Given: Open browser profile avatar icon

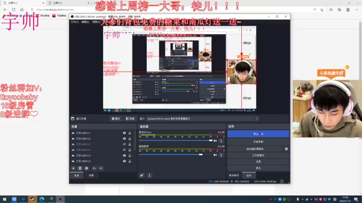Looking at the screenshot, I should pyautogui.click(x=348, y=9).
